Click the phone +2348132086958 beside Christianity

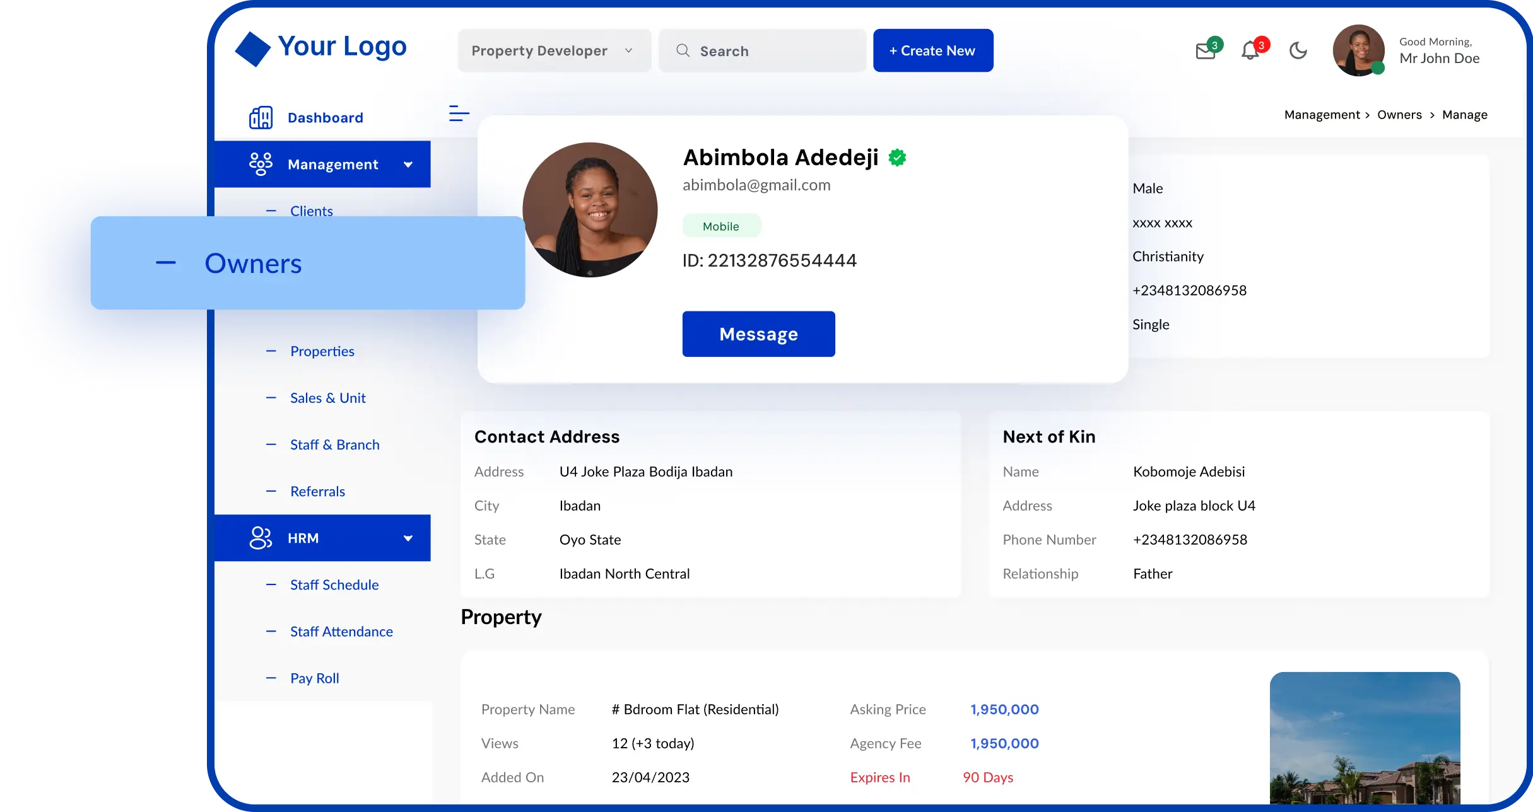click(x=1189, y=290)
